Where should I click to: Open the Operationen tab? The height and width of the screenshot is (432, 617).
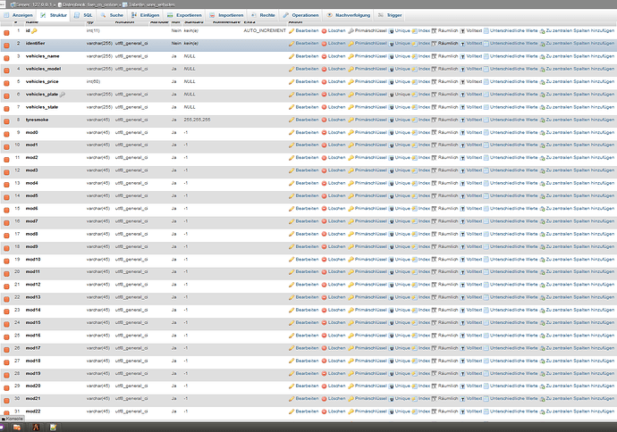click(301, 15)
